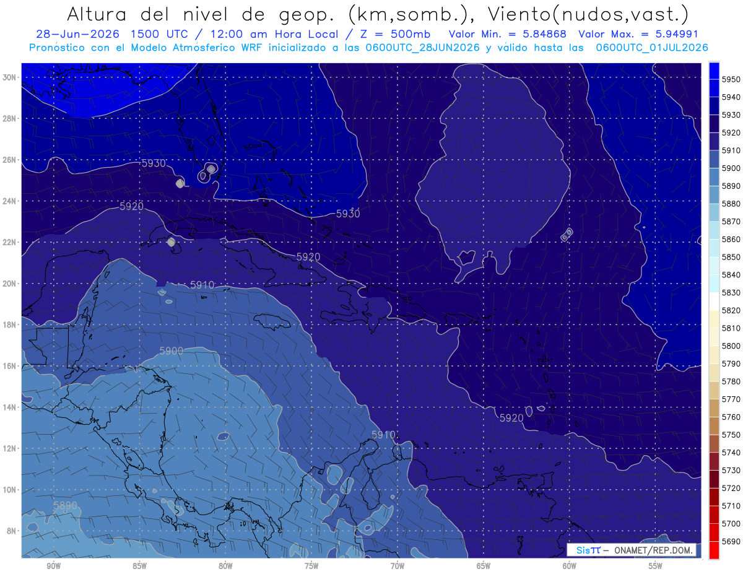This screenshot has width=743, height=574.
Task: Click the 65W longitude label
Action: 484,567
